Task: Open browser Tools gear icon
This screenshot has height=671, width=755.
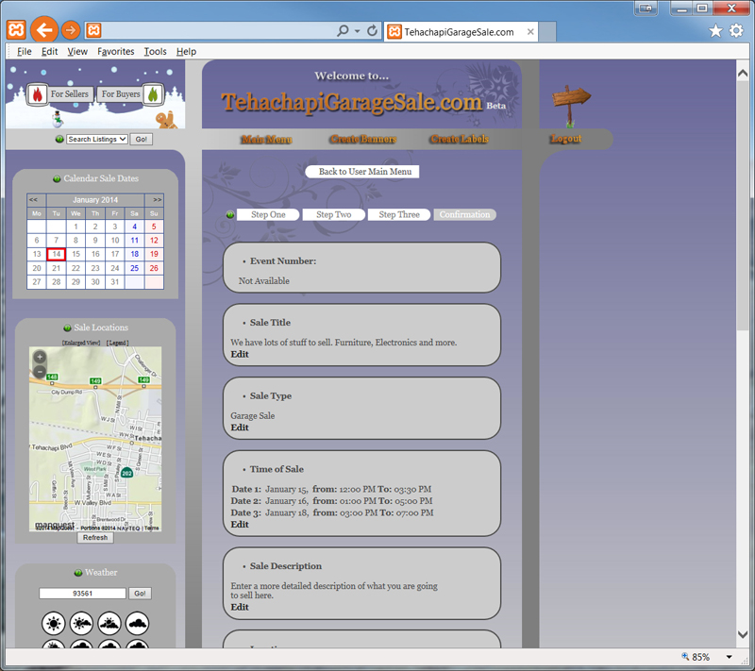Action: (736, 31)
